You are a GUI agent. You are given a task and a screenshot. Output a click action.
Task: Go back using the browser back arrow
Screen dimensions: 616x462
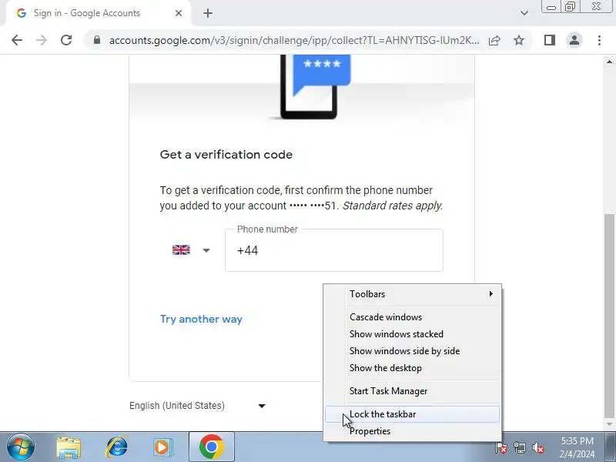tap(17, 40)
